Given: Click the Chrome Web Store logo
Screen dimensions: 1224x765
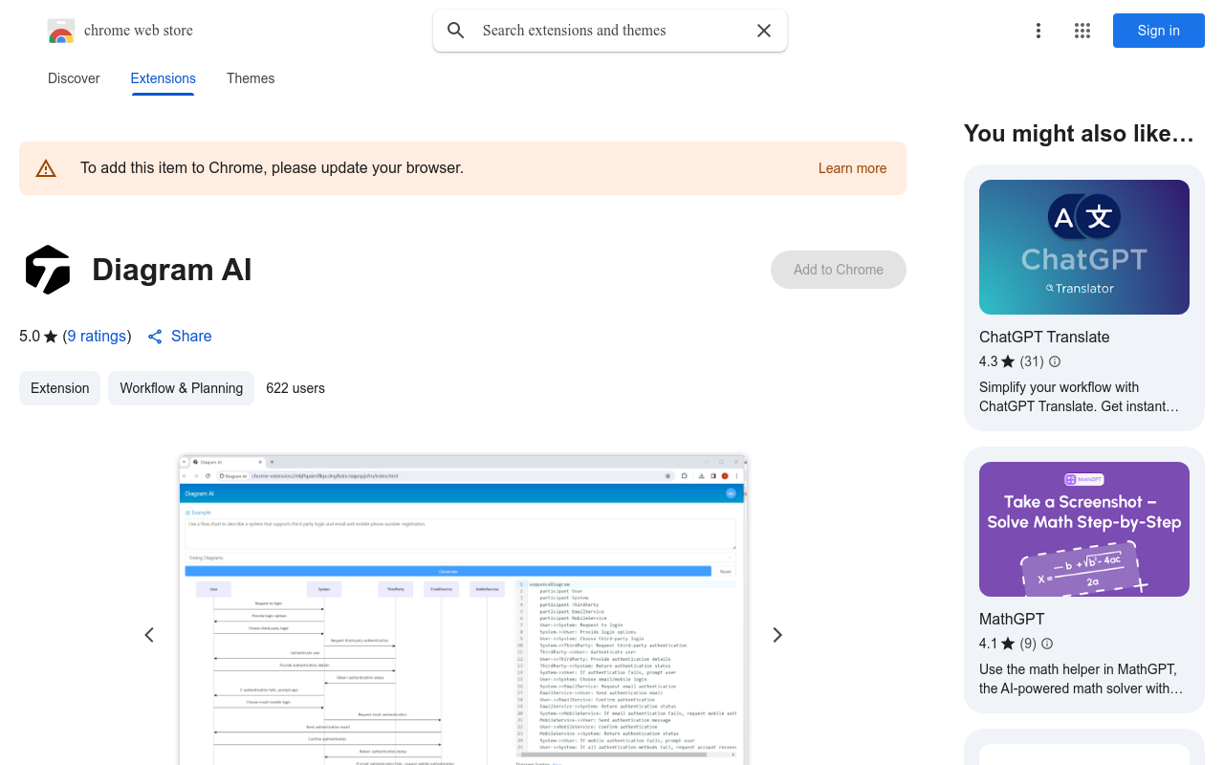Looking at the screenshot, I should [61, 31].
